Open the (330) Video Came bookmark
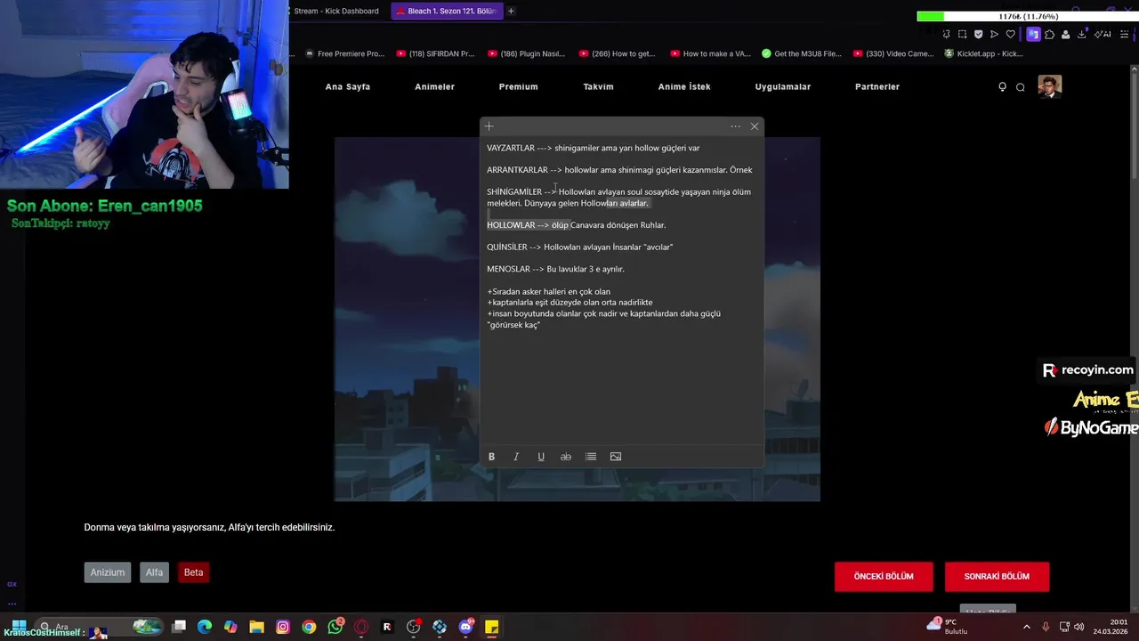The height and width of the screenshot is (641, 1139). (x=893, y=53)
